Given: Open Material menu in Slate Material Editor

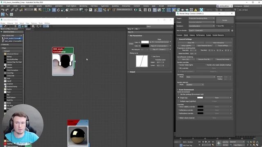Looking at the screenshot, I should pyautogui.click(x=10, y=23).
